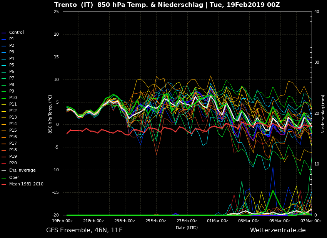The height and width of the screenshot is (238, 327).
Task: Click the P11 legend label
Action: point(13,104)
